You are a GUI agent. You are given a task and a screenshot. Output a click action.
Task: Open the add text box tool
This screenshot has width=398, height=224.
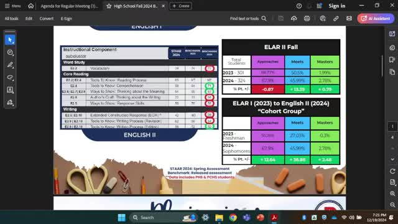coord(10,90)
